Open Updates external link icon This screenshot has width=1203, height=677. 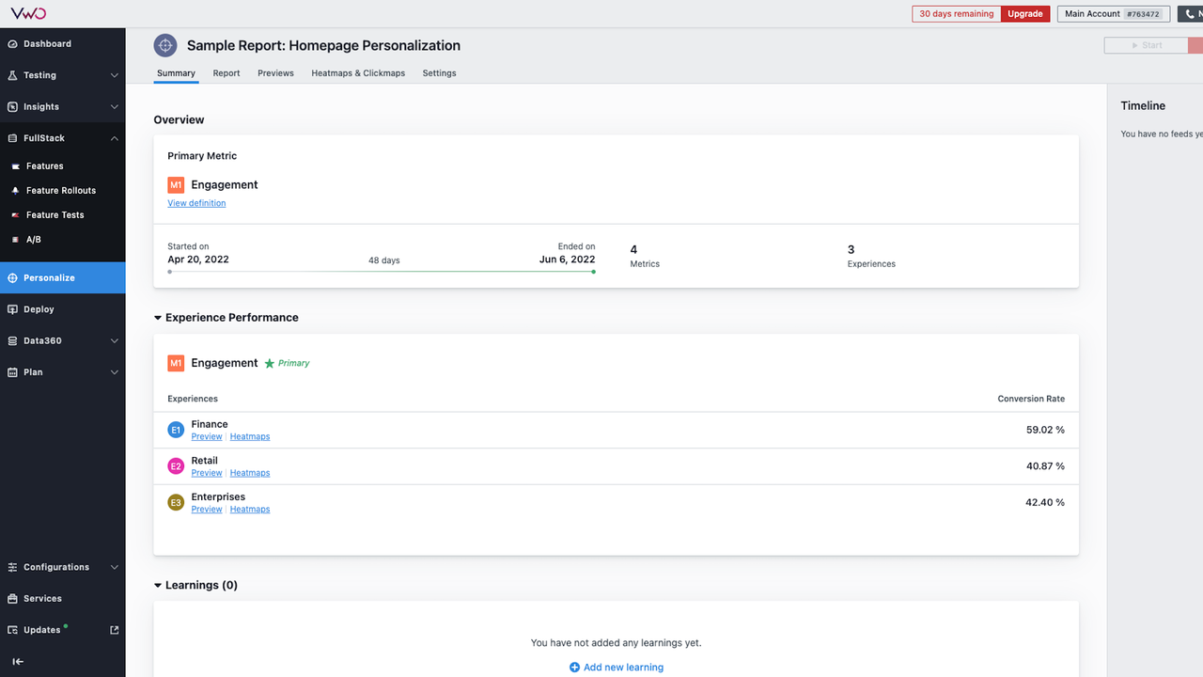coord(115,630)
